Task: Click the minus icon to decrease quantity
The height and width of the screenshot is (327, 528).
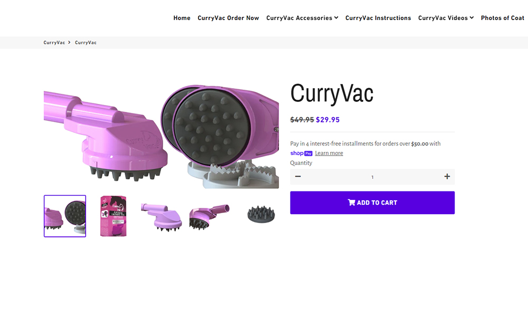Action: pyautogui.click(x=298, y=176)
